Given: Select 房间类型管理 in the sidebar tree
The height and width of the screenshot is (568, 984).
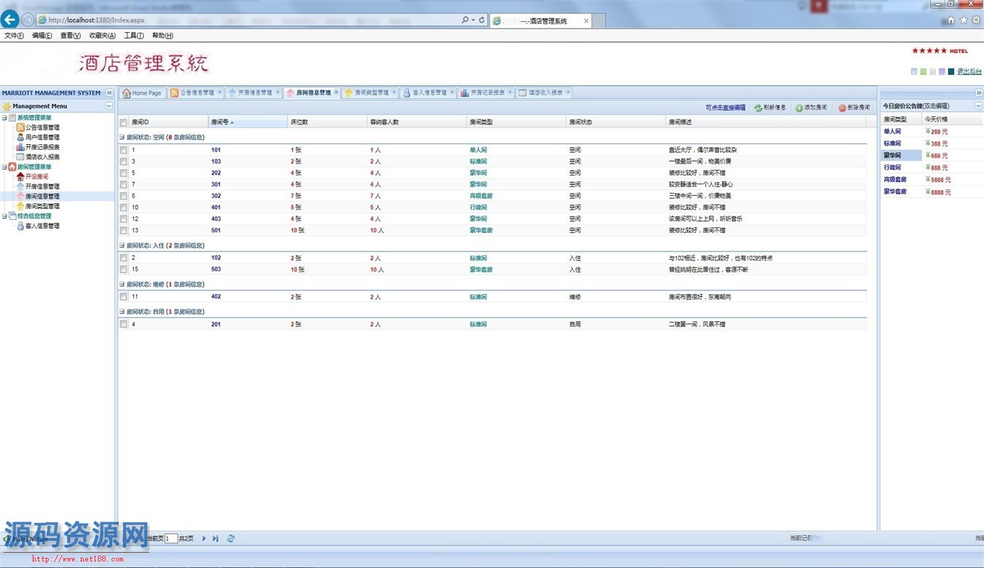Looking at the screenshot, I should coord(42,206).
